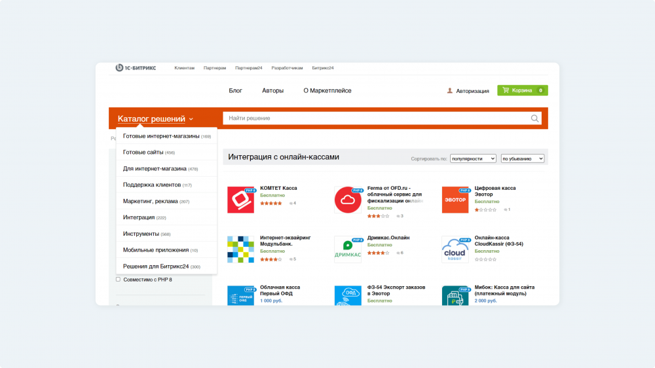Open the Первый ОФД Облачная касса icon
The image size is (655, 368).
240,296
